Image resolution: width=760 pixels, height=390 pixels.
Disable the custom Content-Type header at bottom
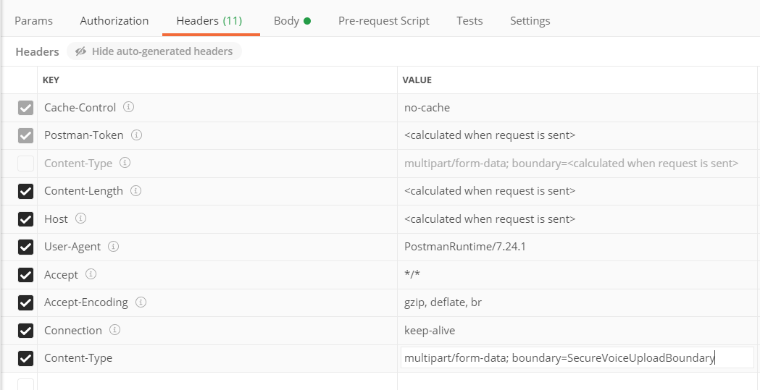[25, 359]
